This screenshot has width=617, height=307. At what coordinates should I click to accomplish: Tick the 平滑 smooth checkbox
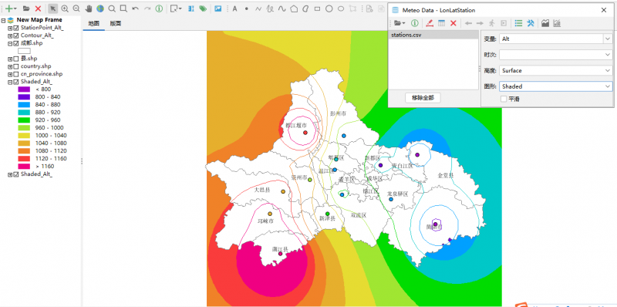click(504, 99)
